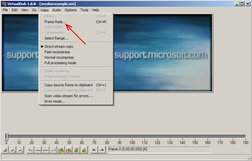This screenshot has width=252, height=161.
Task: Choose Copy source frame to clipboard
Action: pyautogui.click(x=76, y=85)
